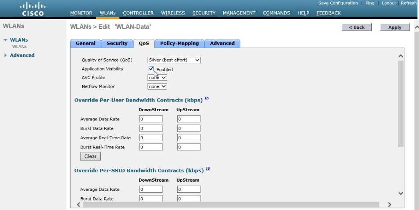Image resolution: width=419 pixels, height=210 pixels.
Task: Open the CONTROLLER menu
Action: [x=138, y=13]
